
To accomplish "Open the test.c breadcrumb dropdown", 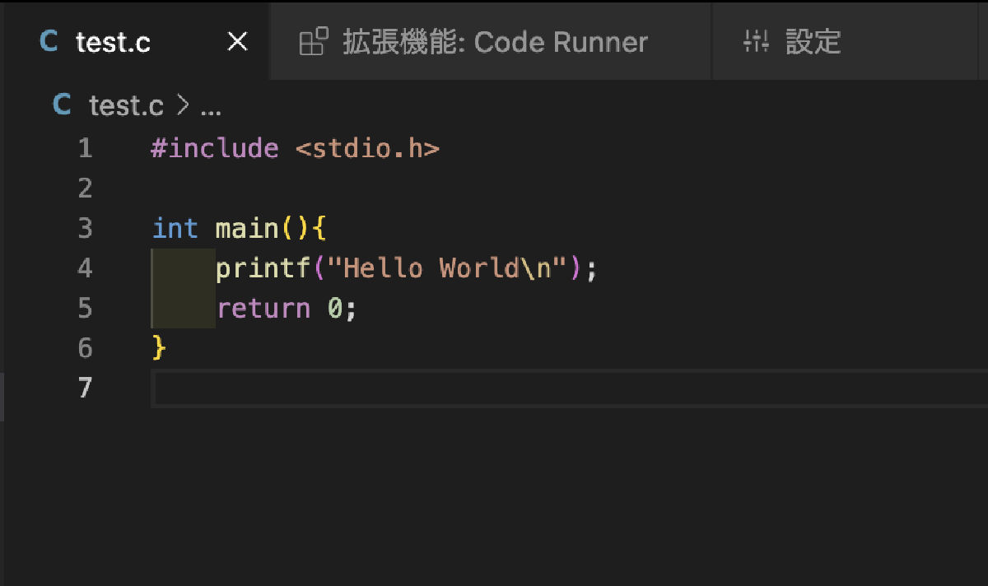I will click(126, 105).
